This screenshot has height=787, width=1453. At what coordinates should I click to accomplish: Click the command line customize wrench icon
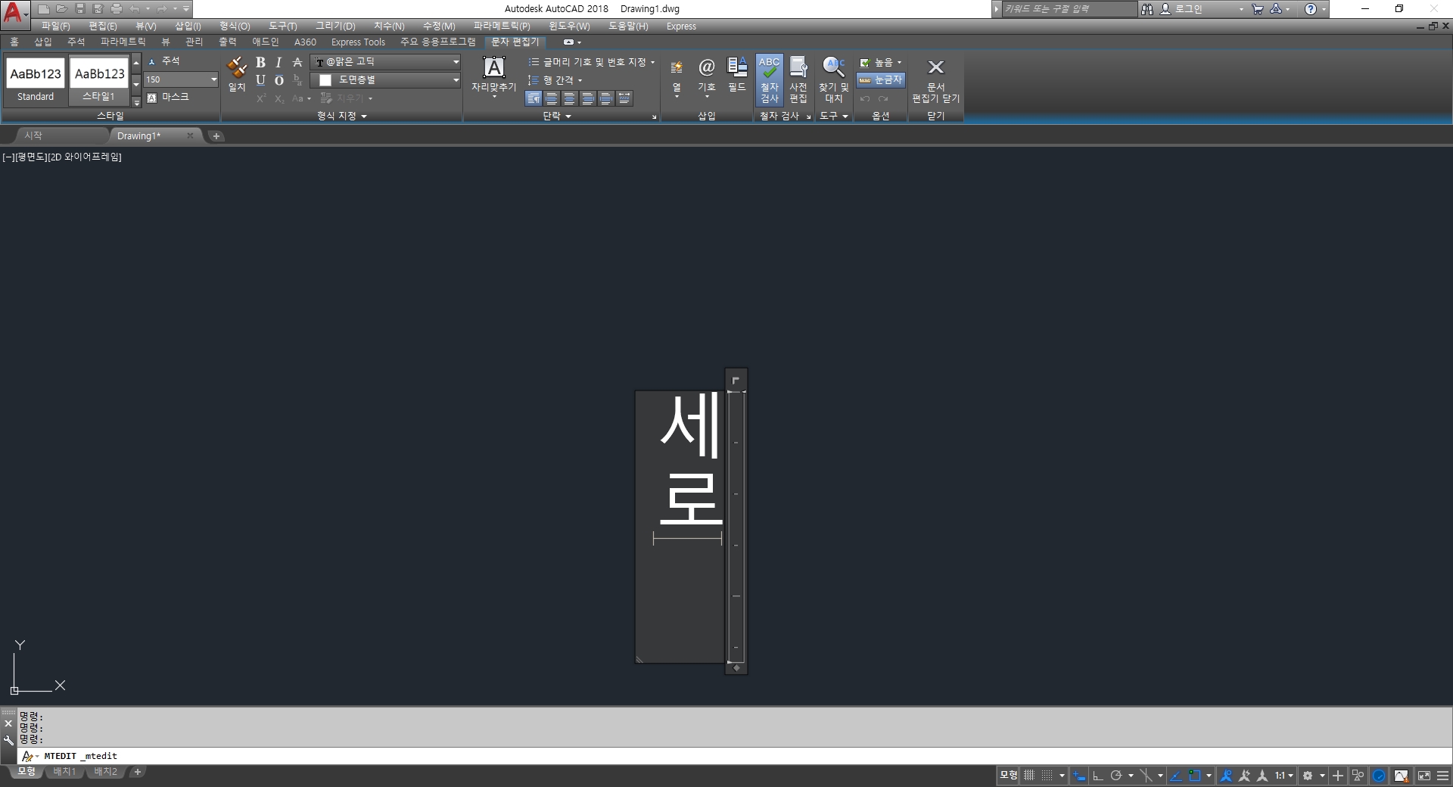coord(8,740)
